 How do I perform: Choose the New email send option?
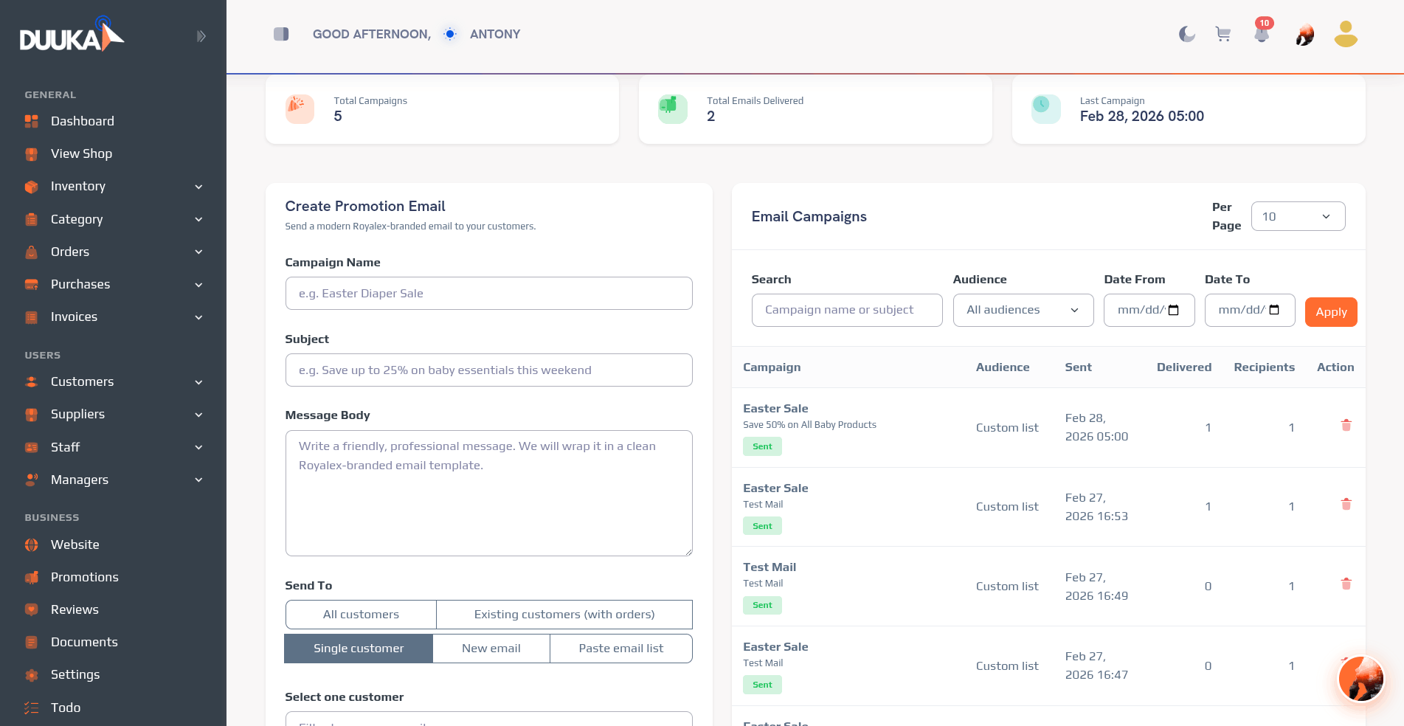491,649
